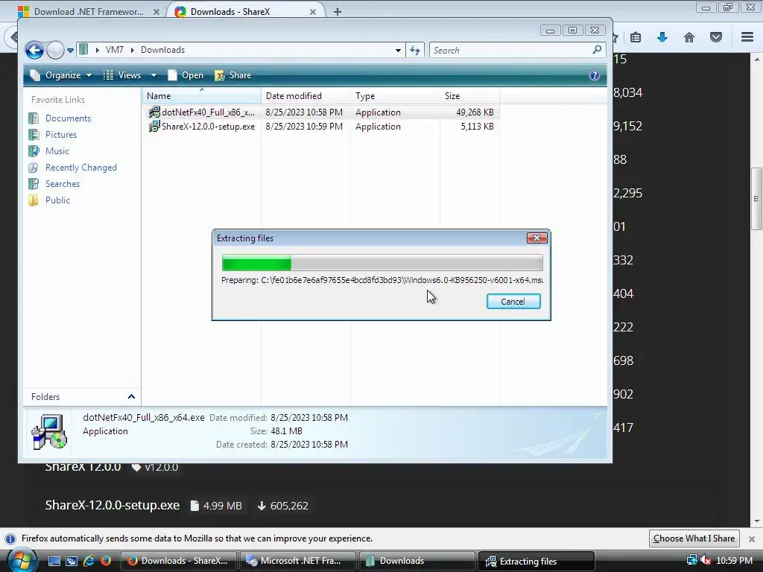Image resolution: width=763 pixels, height=572 pixels.
Task: Close the Extracting files dialog
Action: 536,238
